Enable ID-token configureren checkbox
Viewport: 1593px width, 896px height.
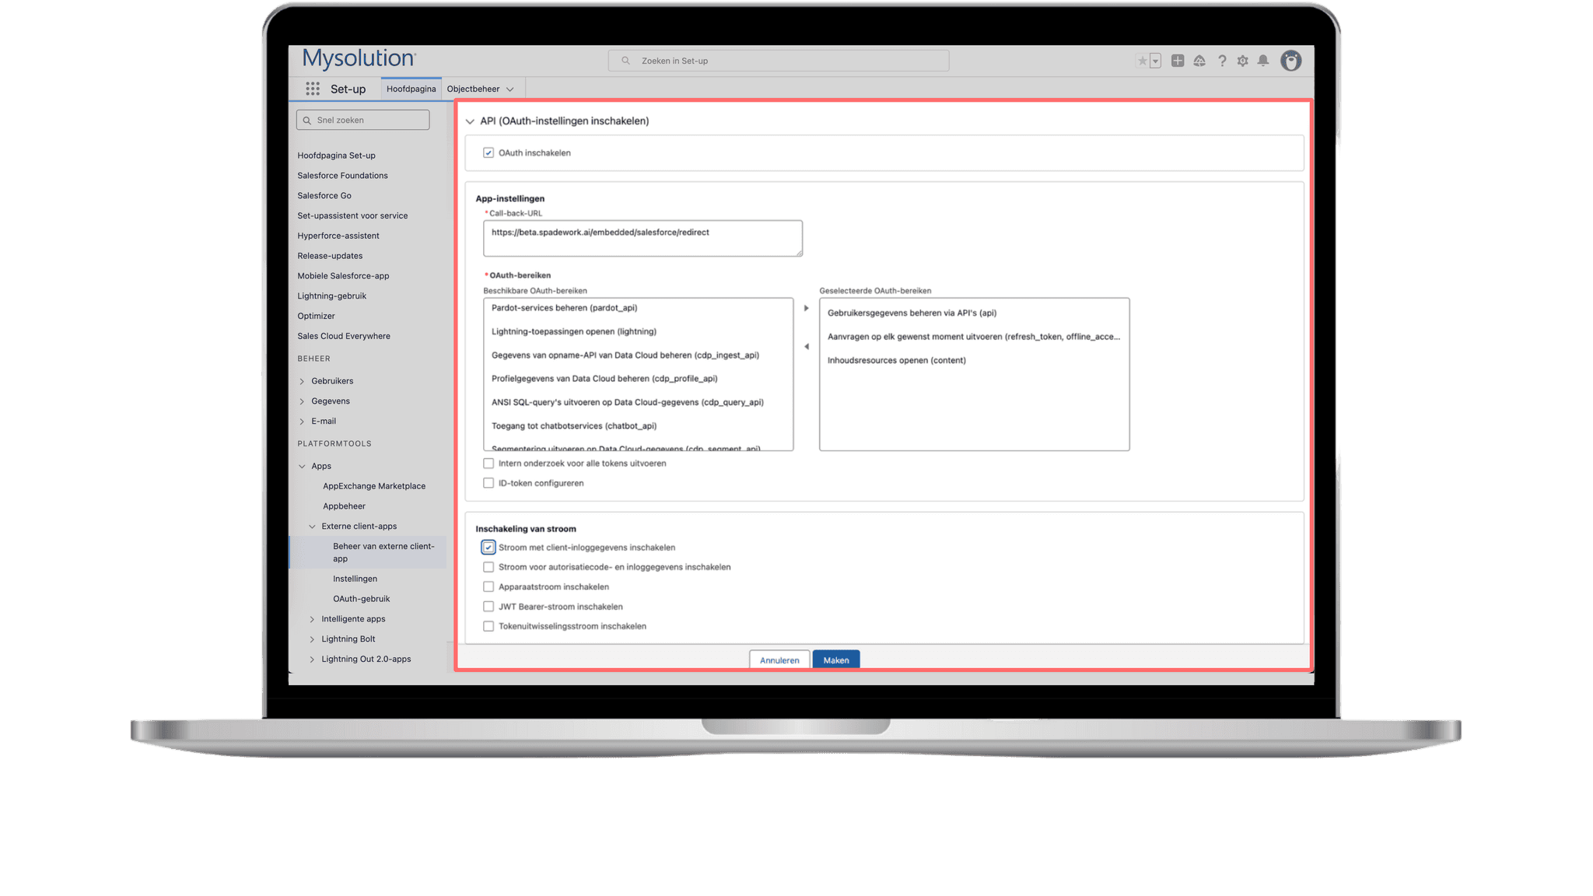[488, 483]
